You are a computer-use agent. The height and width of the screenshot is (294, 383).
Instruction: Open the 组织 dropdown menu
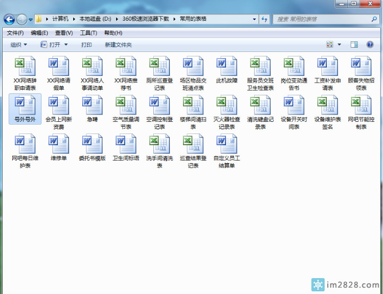point(19,45)
